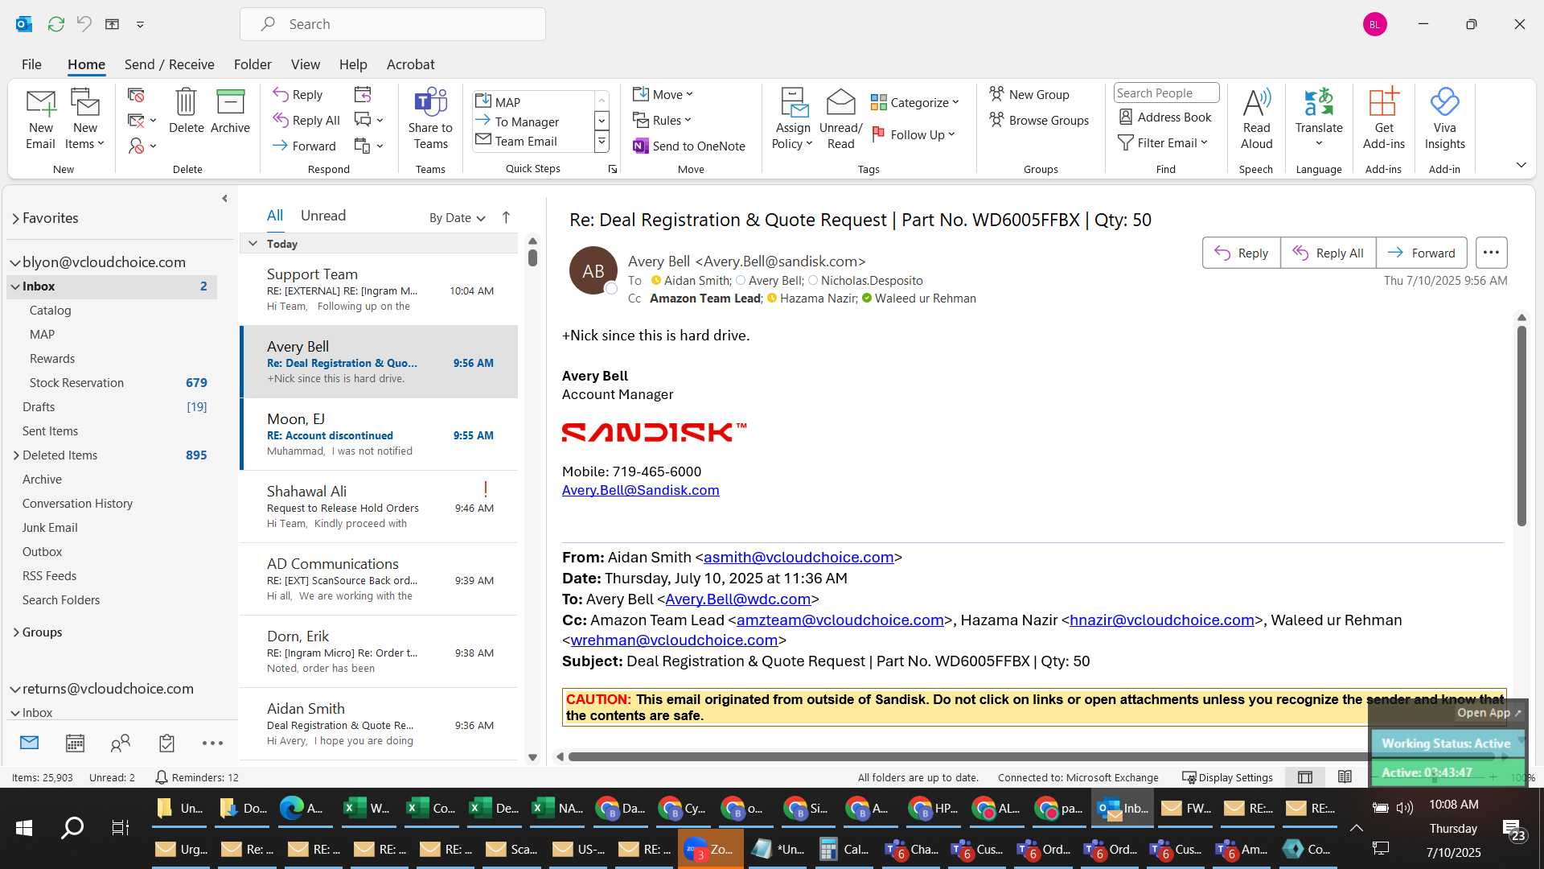Screen dimensions: 1544x869
Task: Click Ignore conversation icon in Delete group
Action: tap(136, 95)
